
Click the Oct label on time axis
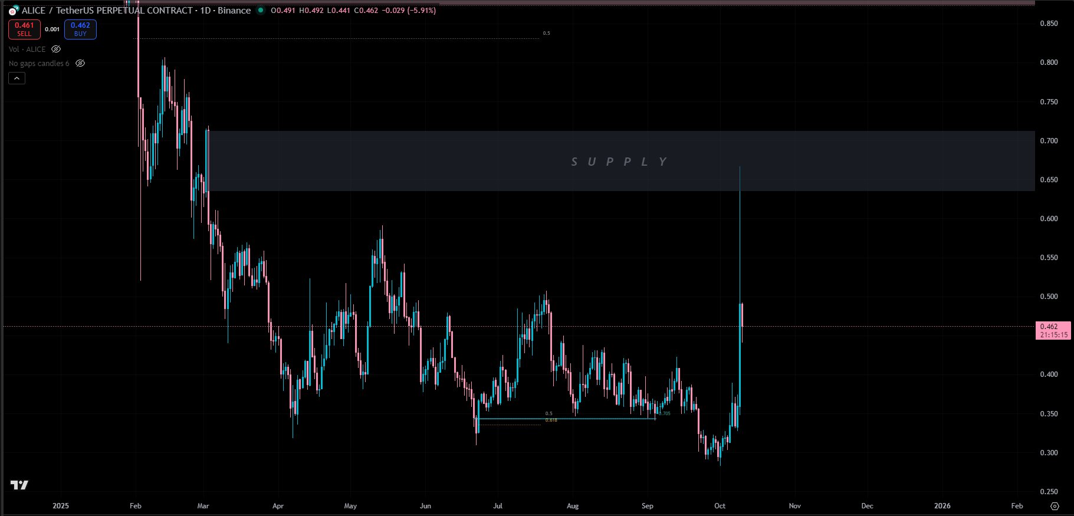(720, 506)
